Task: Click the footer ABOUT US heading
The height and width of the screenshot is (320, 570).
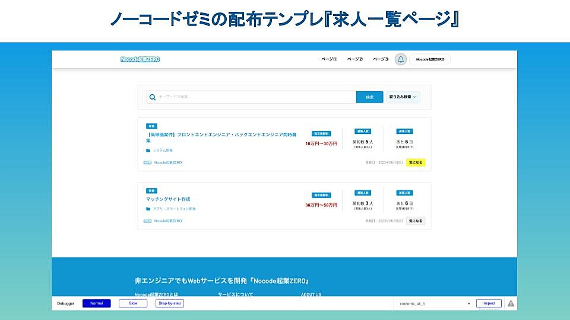Action: [x=311, y=295]
